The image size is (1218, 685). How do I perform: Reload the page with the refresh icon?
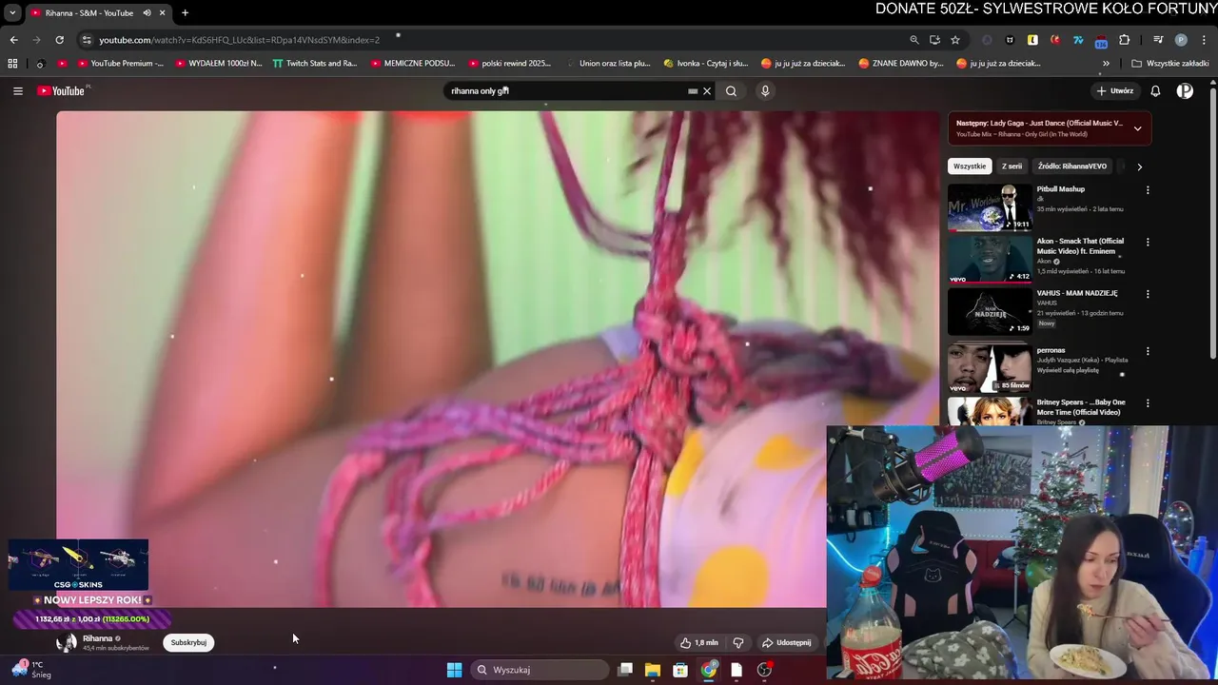(x=59, y=40)
